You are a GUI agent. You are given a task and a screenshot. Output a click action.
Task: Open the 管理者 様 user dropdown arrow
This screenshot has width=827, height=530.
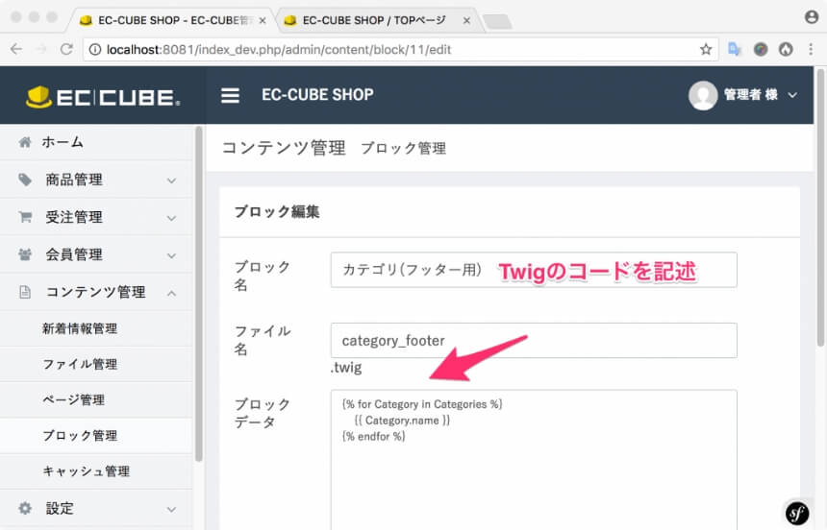(x=792, y=95)
